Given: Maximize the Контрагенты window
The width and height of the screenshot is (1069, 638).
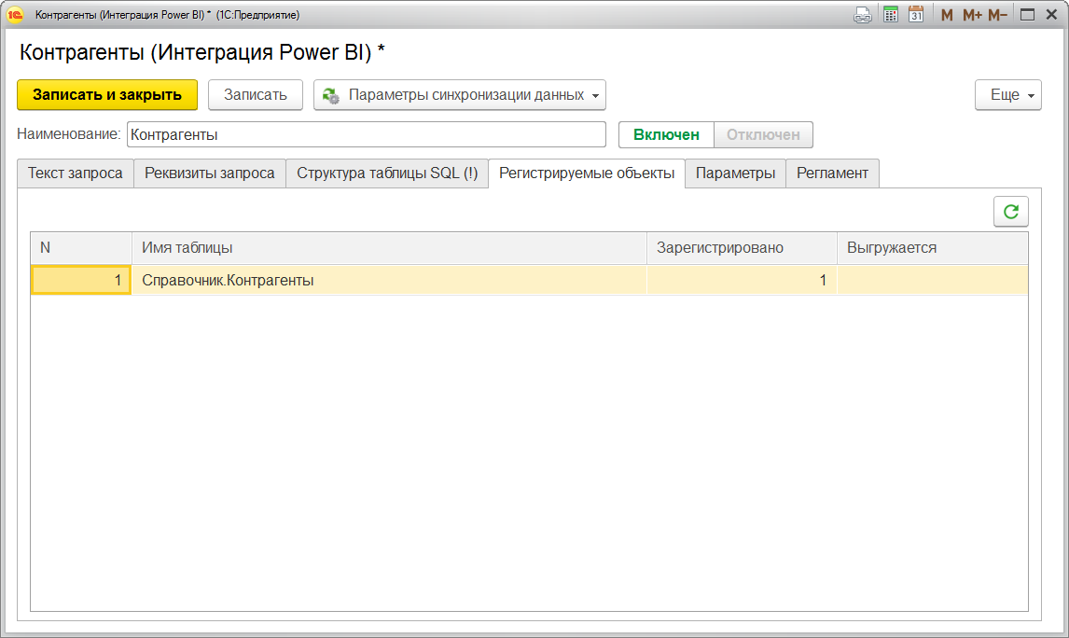Looking at the screenshot, I should (1027, 14).
